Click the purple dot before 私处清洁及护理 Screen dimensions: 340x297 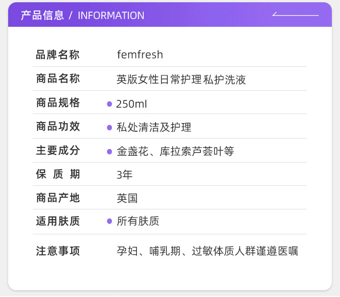110,128
